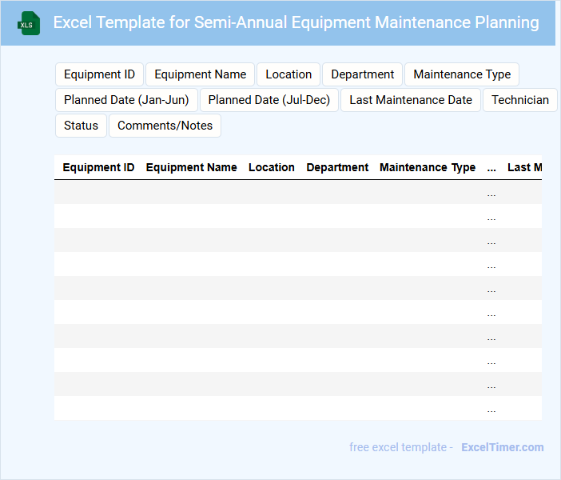
Task: Select the Equipment ID tag
Action: tap(99, 74)
